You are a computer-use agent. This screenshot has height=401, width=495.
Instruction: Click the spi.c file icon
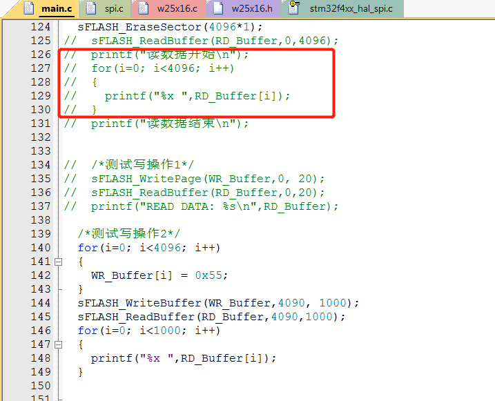point(91,8)
